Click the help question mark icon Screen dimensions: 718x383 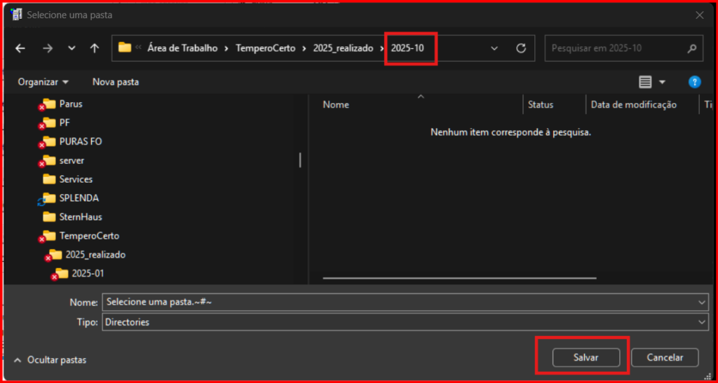point(694,82)
